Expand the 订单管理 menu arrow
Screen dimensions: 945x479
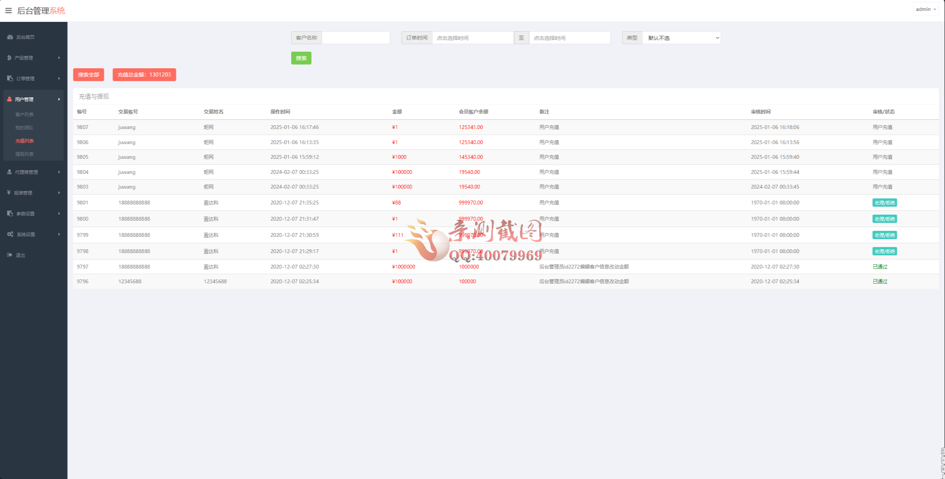tap(59, 78)
